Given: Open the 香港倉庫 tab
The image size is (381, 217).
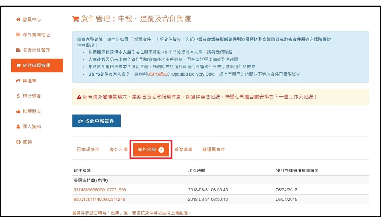Looking at the screenshot, I should [x=183, y=150].
